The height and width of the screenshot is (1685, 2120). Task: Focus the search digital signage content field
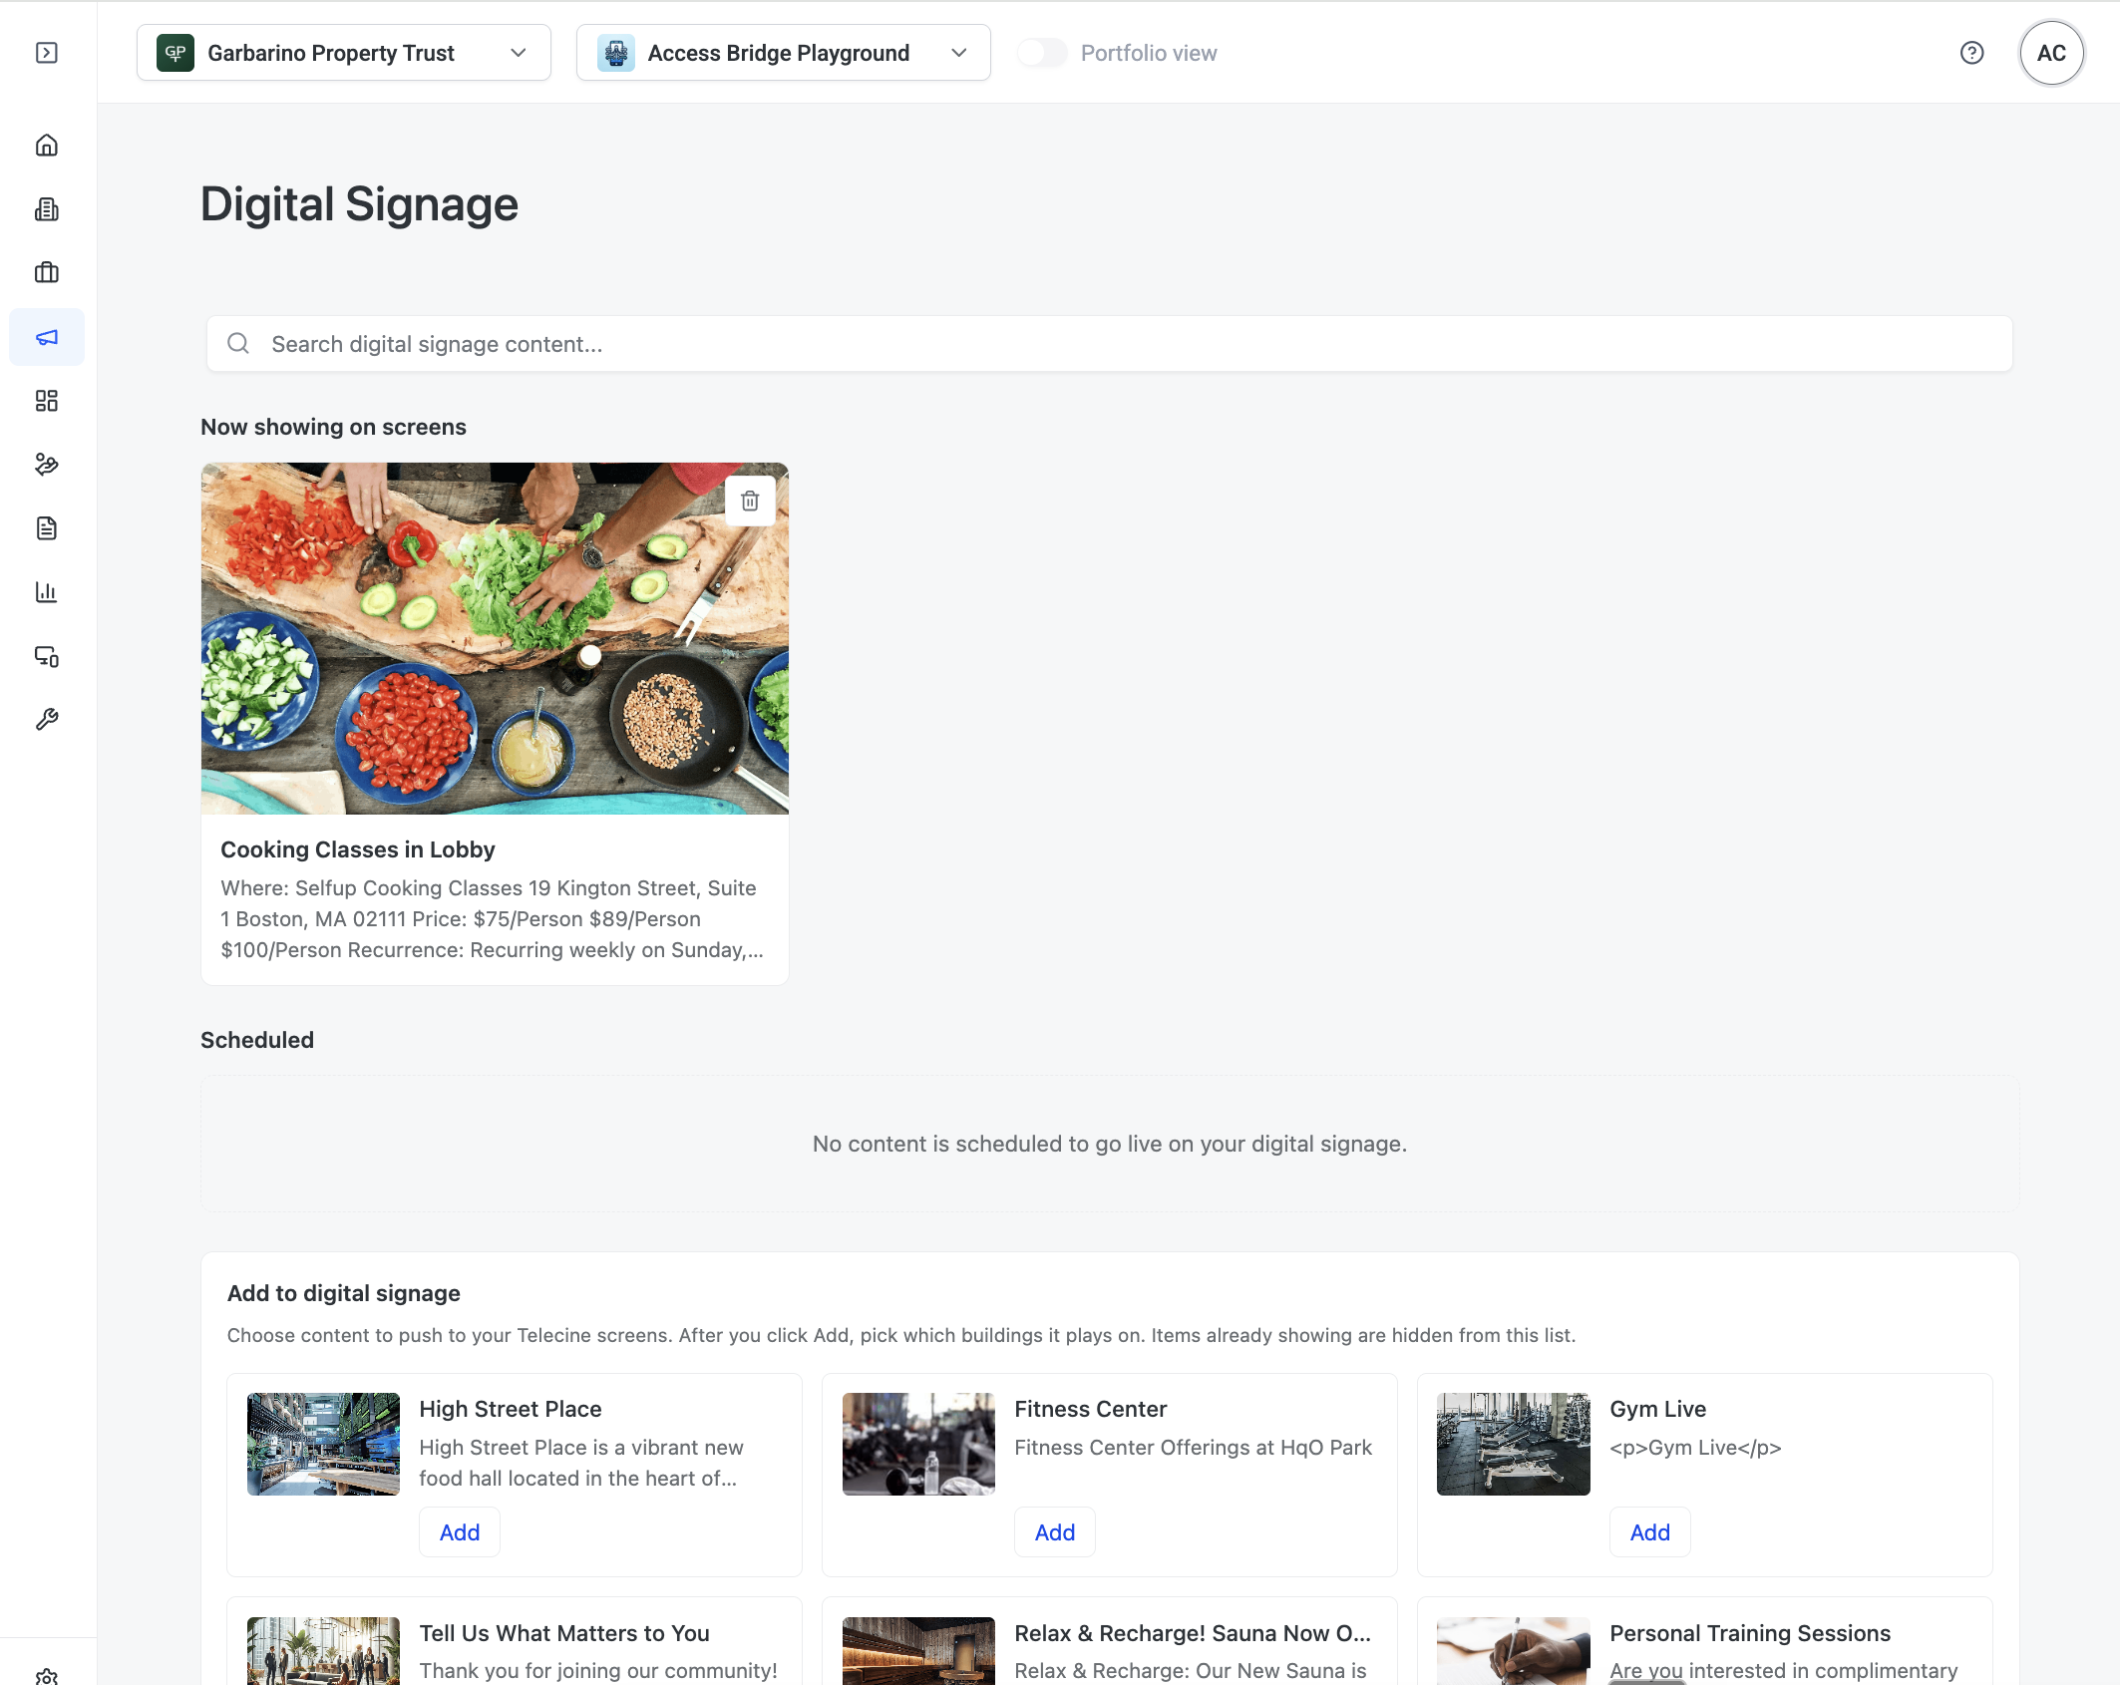1109,344
